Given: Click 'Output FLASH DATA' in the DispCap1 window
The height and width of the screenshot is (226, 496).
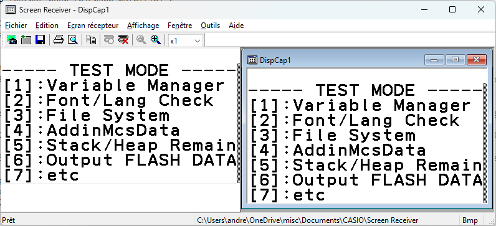Looking at the screenshot, I should click(388, 180).
